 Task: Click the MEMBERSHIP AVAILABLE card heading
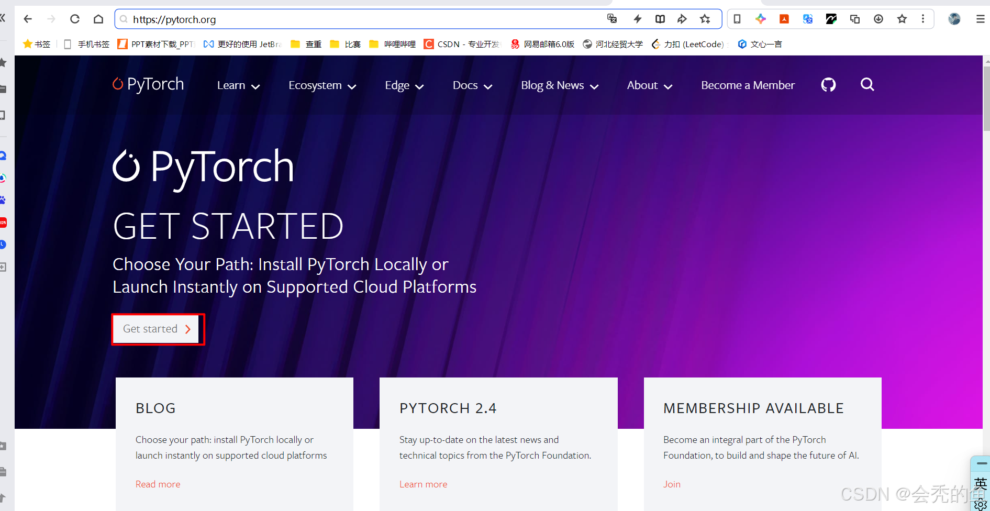(x=753, y=408)
